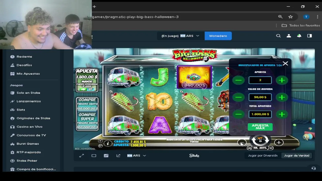Open the notifications bell icon
322x181 pixels.
(299, 36)
